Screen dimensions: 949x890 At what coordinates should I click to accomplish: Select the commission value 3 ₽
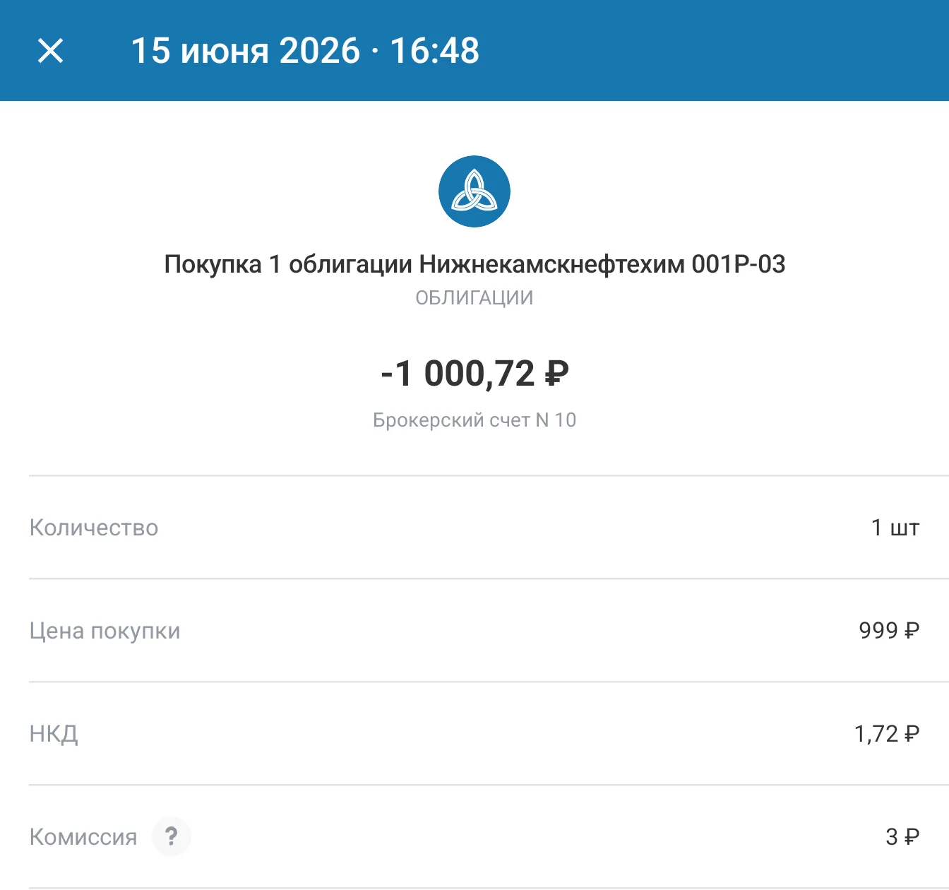click(902, 837)
